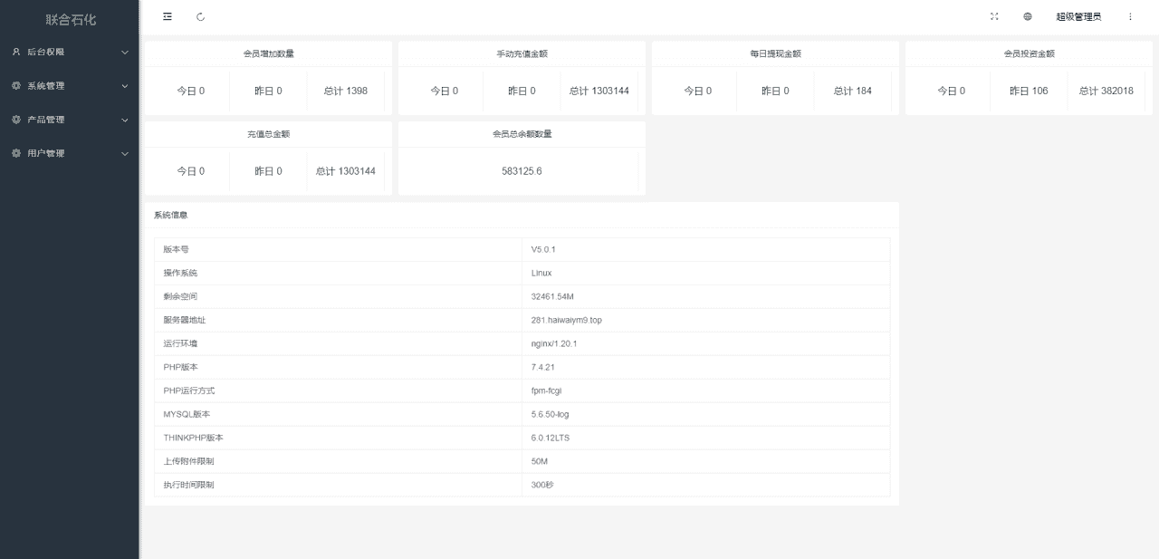
Task: Expand the 后台权限 chevron arrow
Action: (x=125, y=53)
